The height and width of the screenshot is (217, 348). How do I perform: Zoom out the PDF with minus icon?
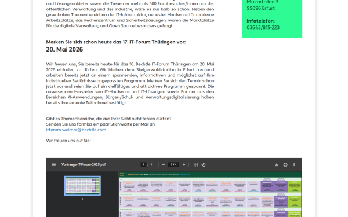coord(164,165)
